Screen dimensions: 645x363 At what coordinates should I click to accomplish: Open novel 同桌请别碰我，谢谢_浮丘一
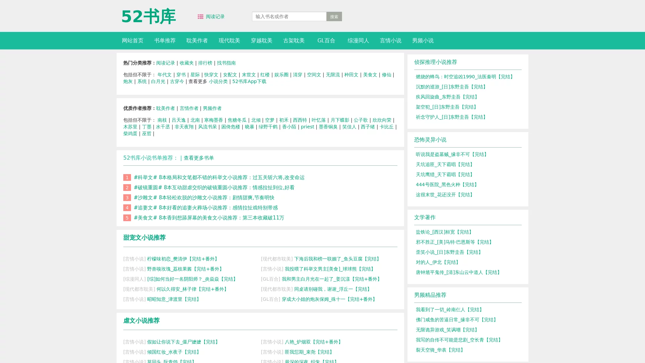click(x=333, y=289)
